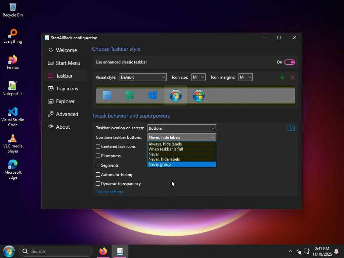Click the red X remove-orb icon
Screen dimensions: 344x258
tap(292, 77)
